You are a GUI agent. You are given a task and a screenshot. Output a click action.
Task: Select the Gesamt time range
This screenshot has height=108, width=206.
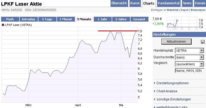[x=139, y=19]
